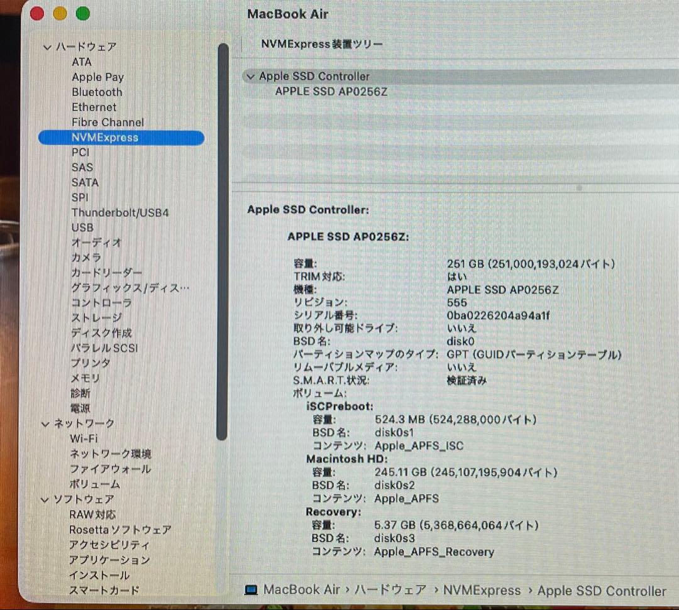Click the iSCPreboot volume heading
This screenshot has height=610, width=679.
(340, 406)
